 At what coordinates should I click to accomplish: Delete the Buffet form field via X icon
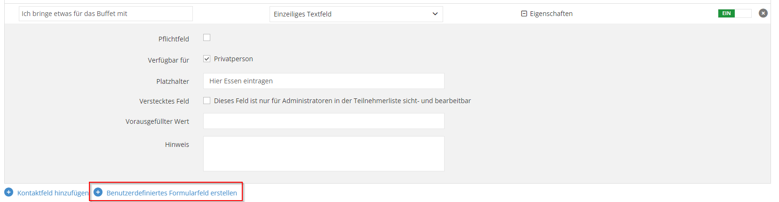(x=763, y=13)
